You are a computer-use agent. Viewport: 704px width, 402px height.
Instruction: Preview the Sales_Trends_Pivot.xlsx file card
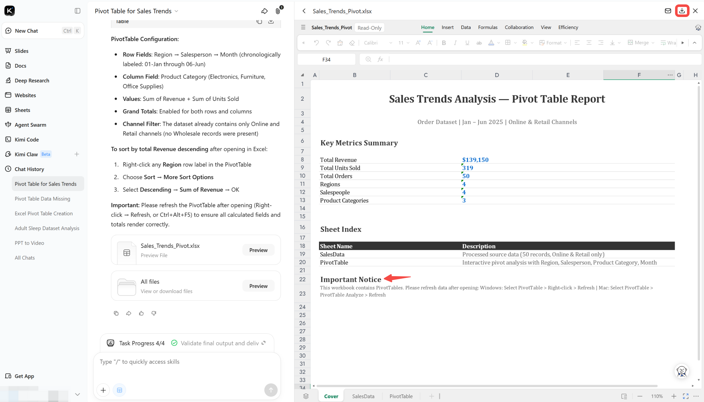tap(258, 250)
